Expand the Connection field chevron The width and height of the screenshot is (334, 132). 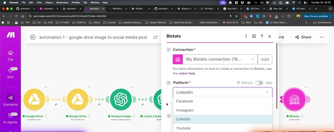[169, 50]
